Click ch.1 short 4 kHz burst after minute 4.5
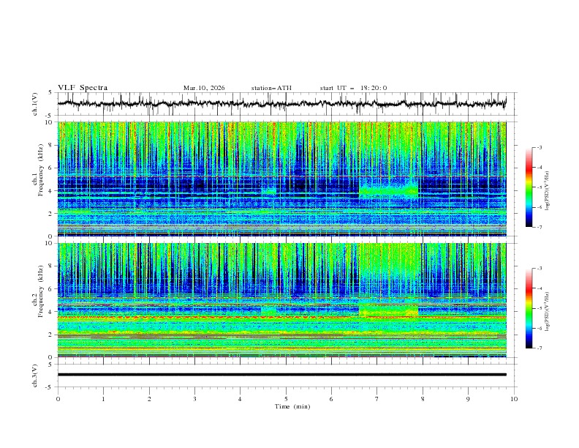The image size is (579, 448). click(x=269, y=192)
